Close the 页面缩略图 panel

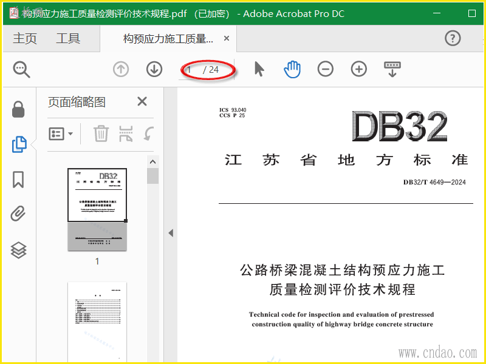point(142,101)
